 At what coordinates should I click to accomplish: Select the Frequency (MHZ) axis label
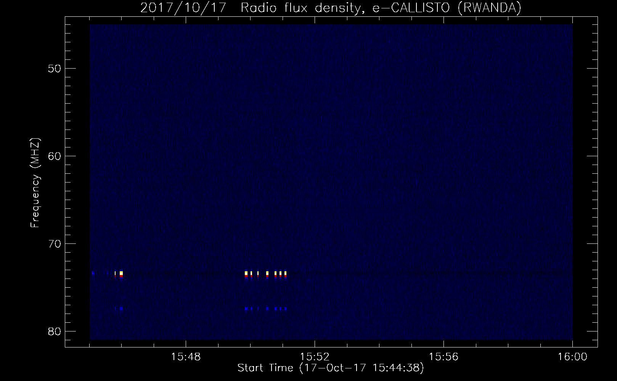[x=35, y=183]
